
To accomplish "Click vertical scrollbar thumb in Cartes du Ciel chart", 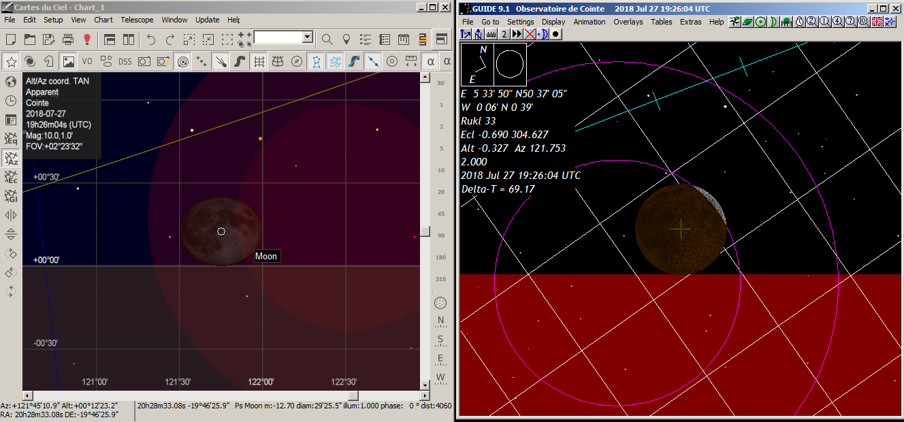I will point(425,231).
